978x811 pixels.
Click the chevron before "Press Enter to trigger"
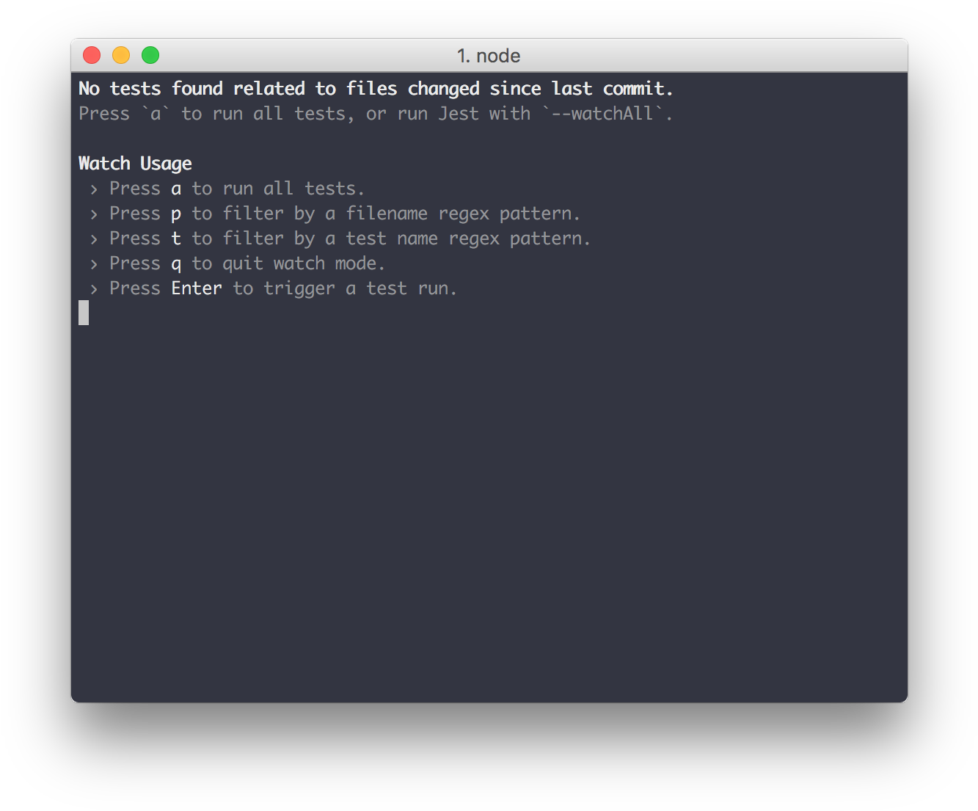[94, 289]
